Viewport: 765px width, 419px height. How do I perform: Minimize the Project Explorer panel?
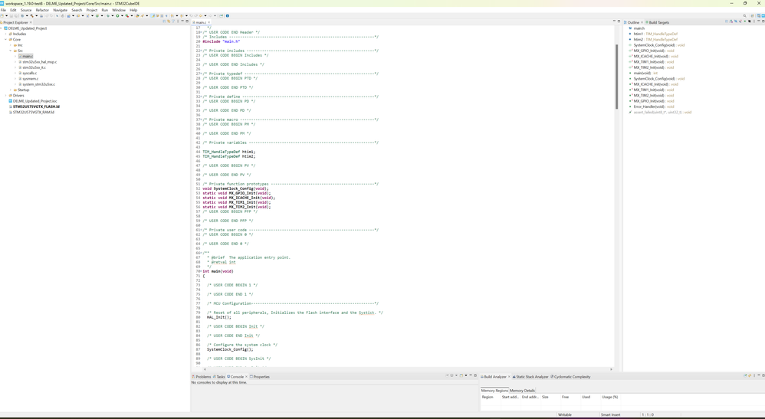click(182, 21)
